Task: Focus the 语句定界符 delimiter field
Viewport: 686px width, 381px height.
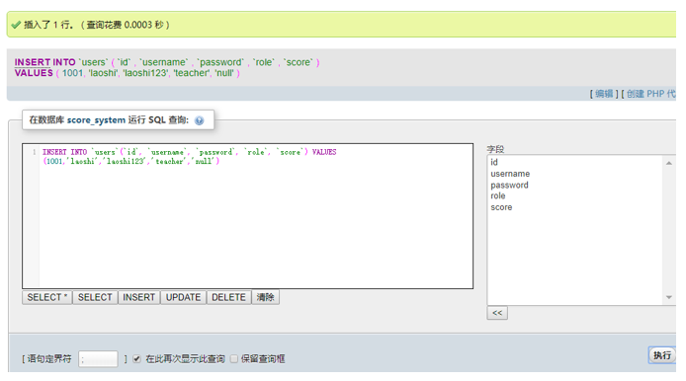Action: point(98,359)
